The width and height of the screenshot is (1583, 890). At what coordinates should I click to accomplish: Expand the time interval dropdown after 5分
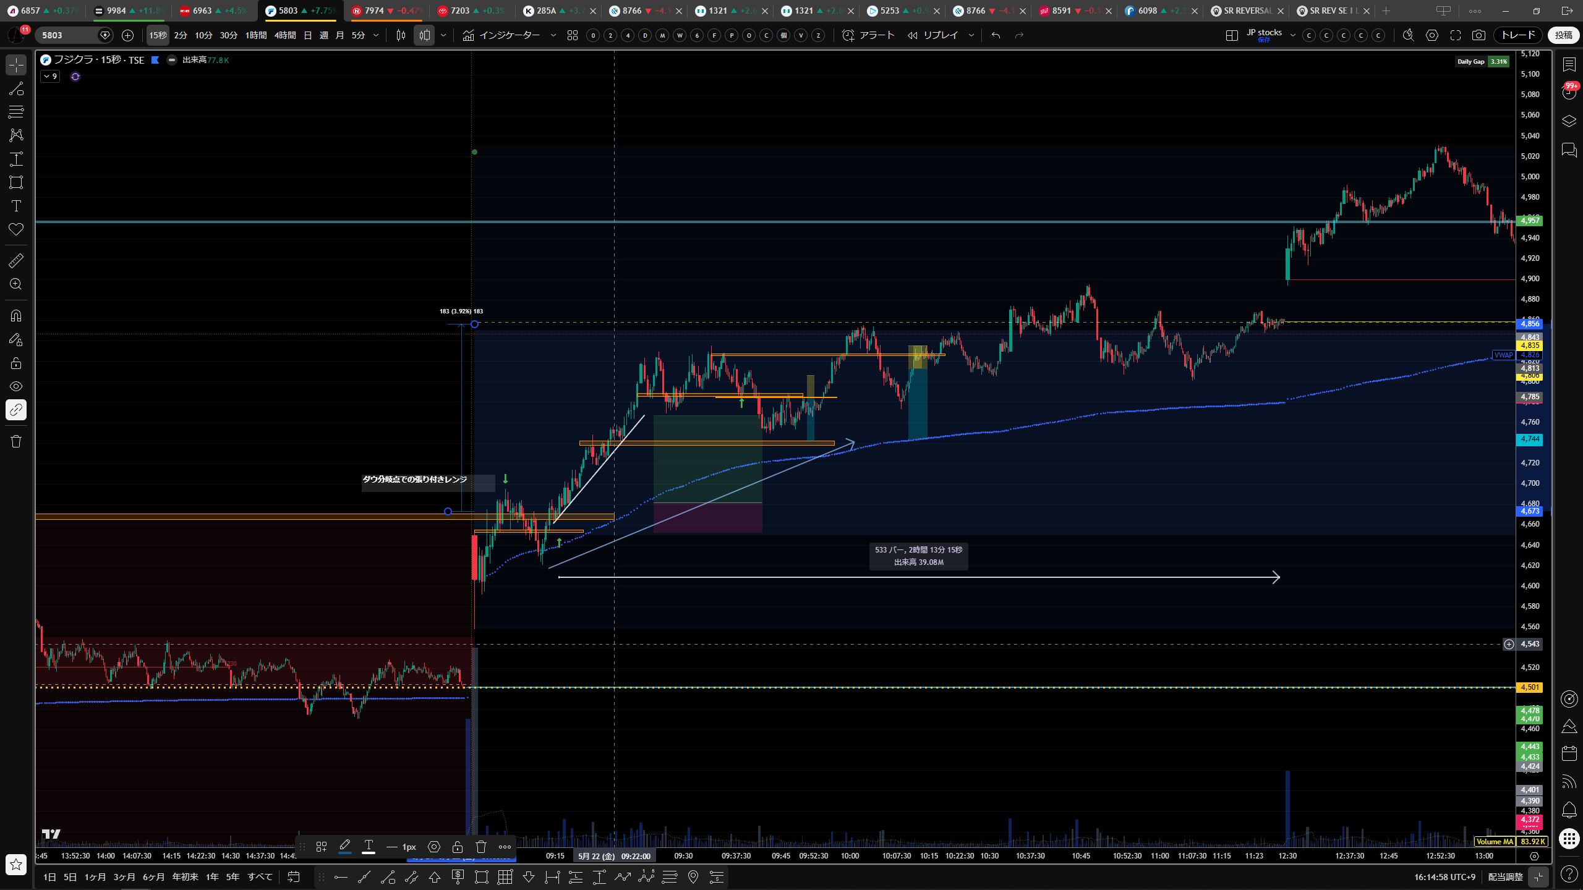click(x=376, y=35)
